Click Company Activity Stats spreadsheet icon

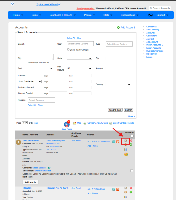pyautogui.click(x=85, y=123)
